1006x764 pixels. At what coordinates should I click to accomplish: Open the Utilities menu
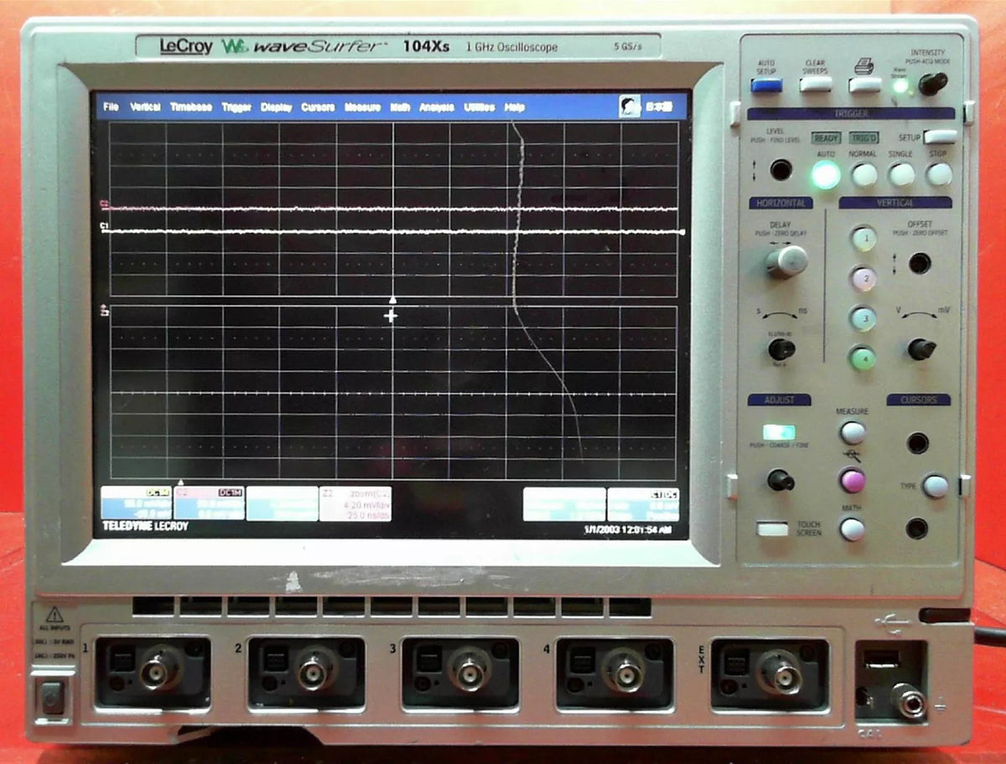[479, 107]
